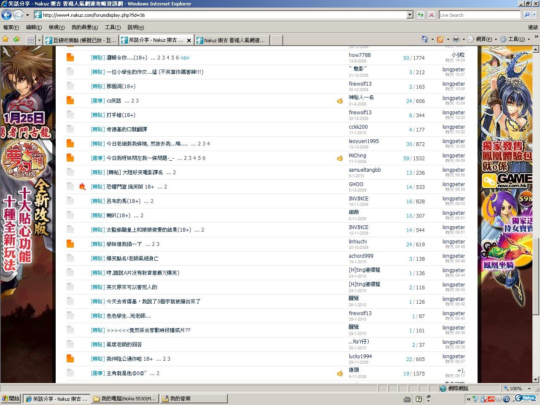
Task: Open the Quick Tabs grid view
Action: point(30,40)
